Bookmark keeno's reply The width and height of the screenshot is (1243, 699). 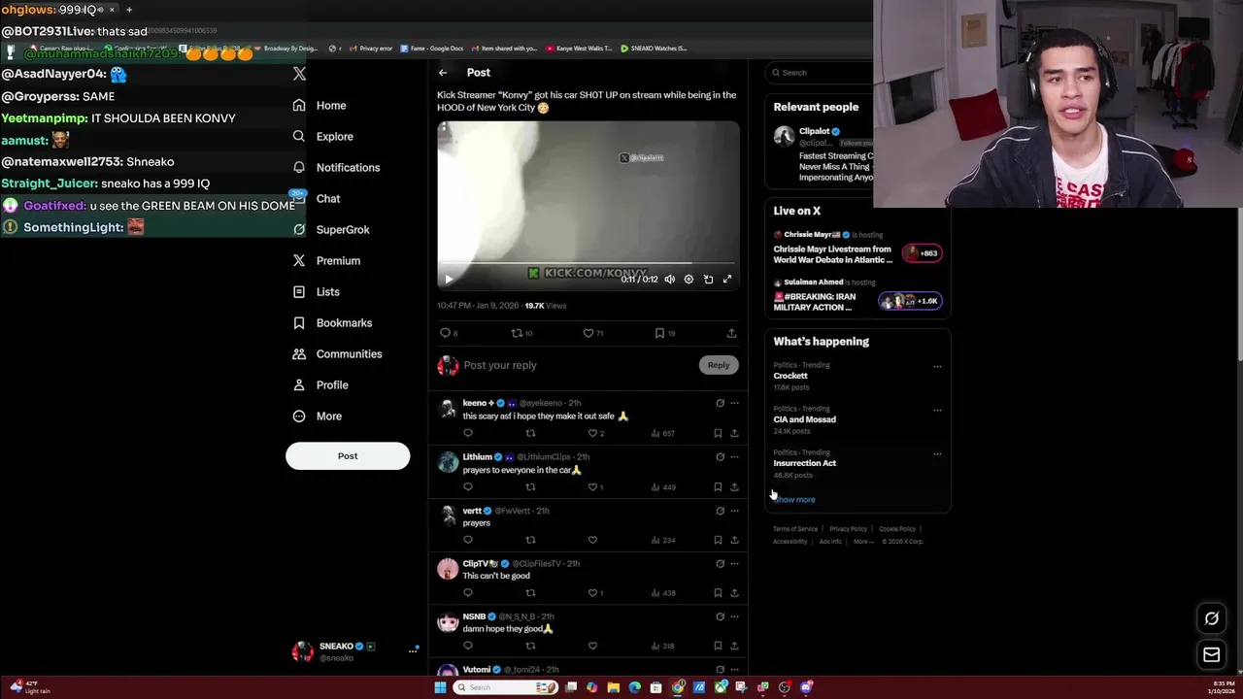point(718,433)
